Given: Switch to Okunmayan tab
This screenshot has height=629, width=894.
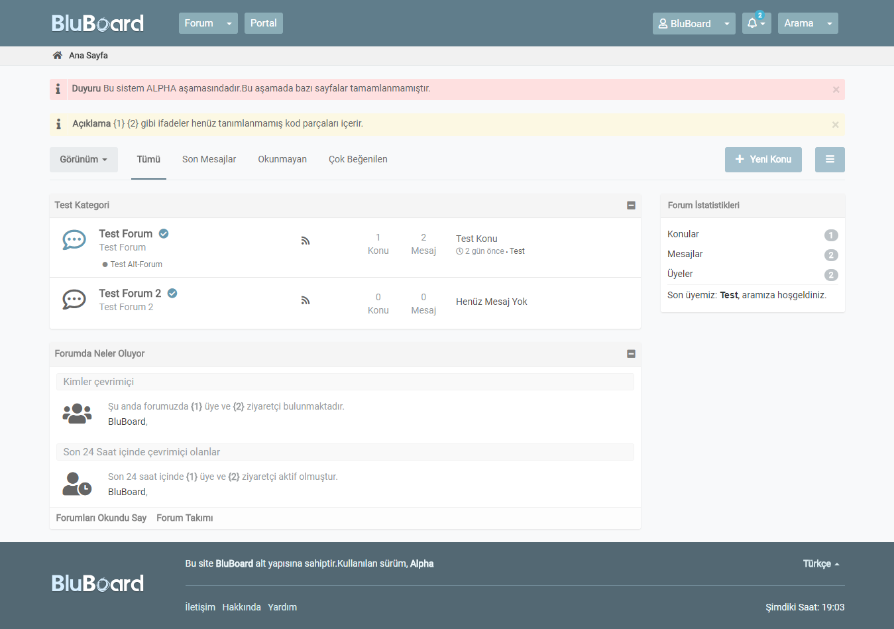Looking at the screenshot, I should click(x=282, y=160).
